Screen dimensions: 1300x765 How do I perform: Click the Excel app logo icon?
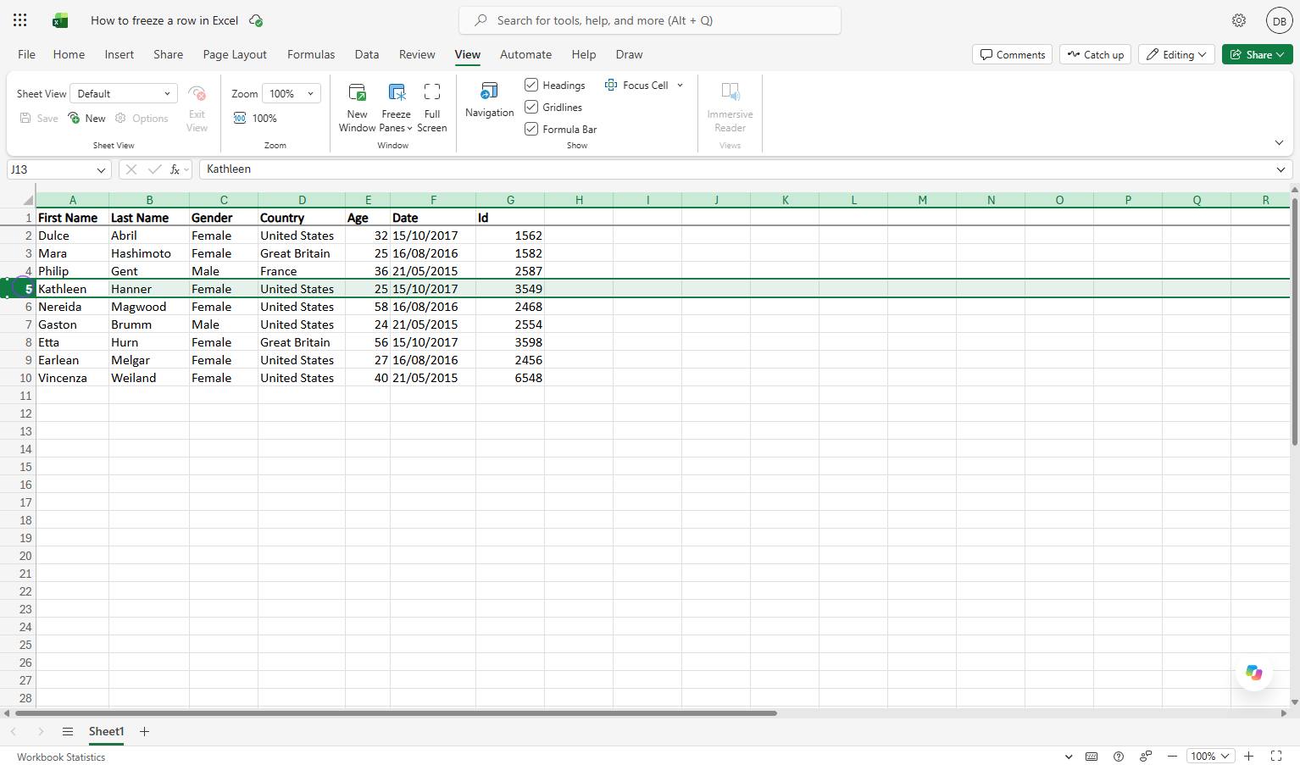coord(59,20)
